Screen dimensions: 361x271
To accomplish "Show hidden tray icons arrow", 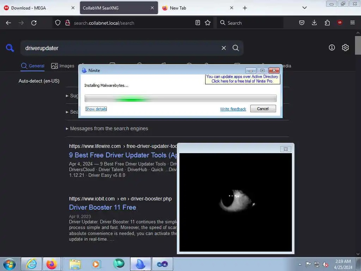I will click(x=300, y=265).
